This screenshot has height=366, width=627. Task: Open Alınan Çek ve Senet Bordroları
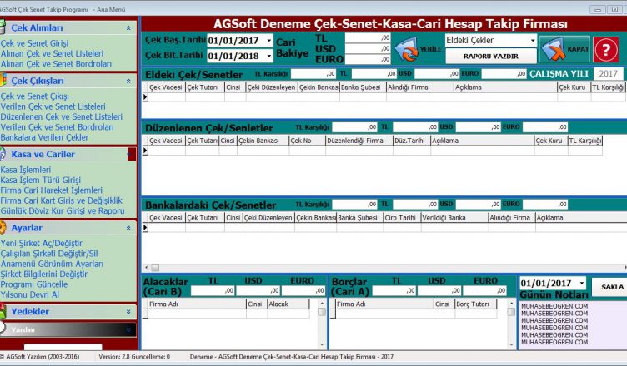click(x=56, y=64)
